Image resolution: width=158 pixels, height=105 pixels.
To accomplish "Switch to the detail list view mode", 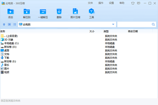I will (x=14, y=24).
